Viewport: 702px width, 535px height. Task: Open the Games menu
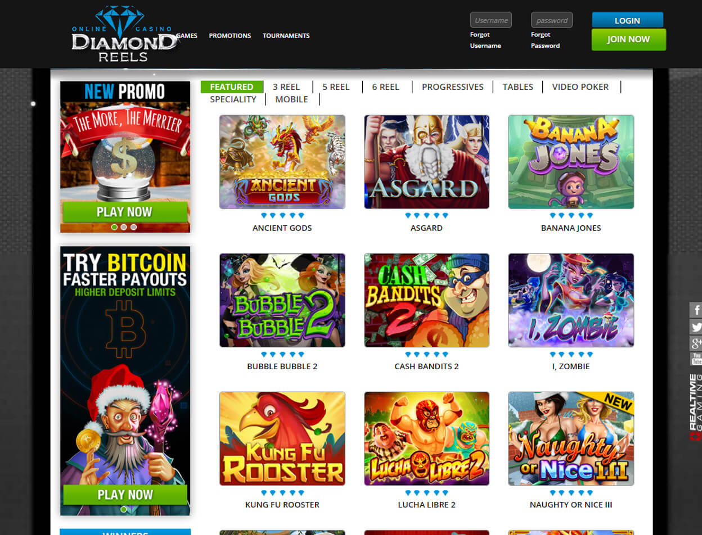(x=187, y=35)
